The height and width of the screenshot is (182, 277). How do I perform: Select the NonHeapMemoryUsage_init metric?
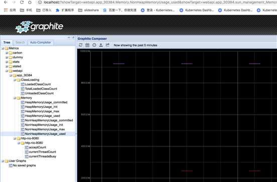[x=44, y=125]
